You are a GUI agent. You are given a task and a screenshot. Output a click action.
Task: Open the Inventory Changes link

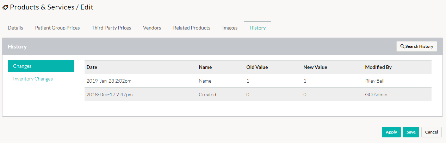click(33, 79)
